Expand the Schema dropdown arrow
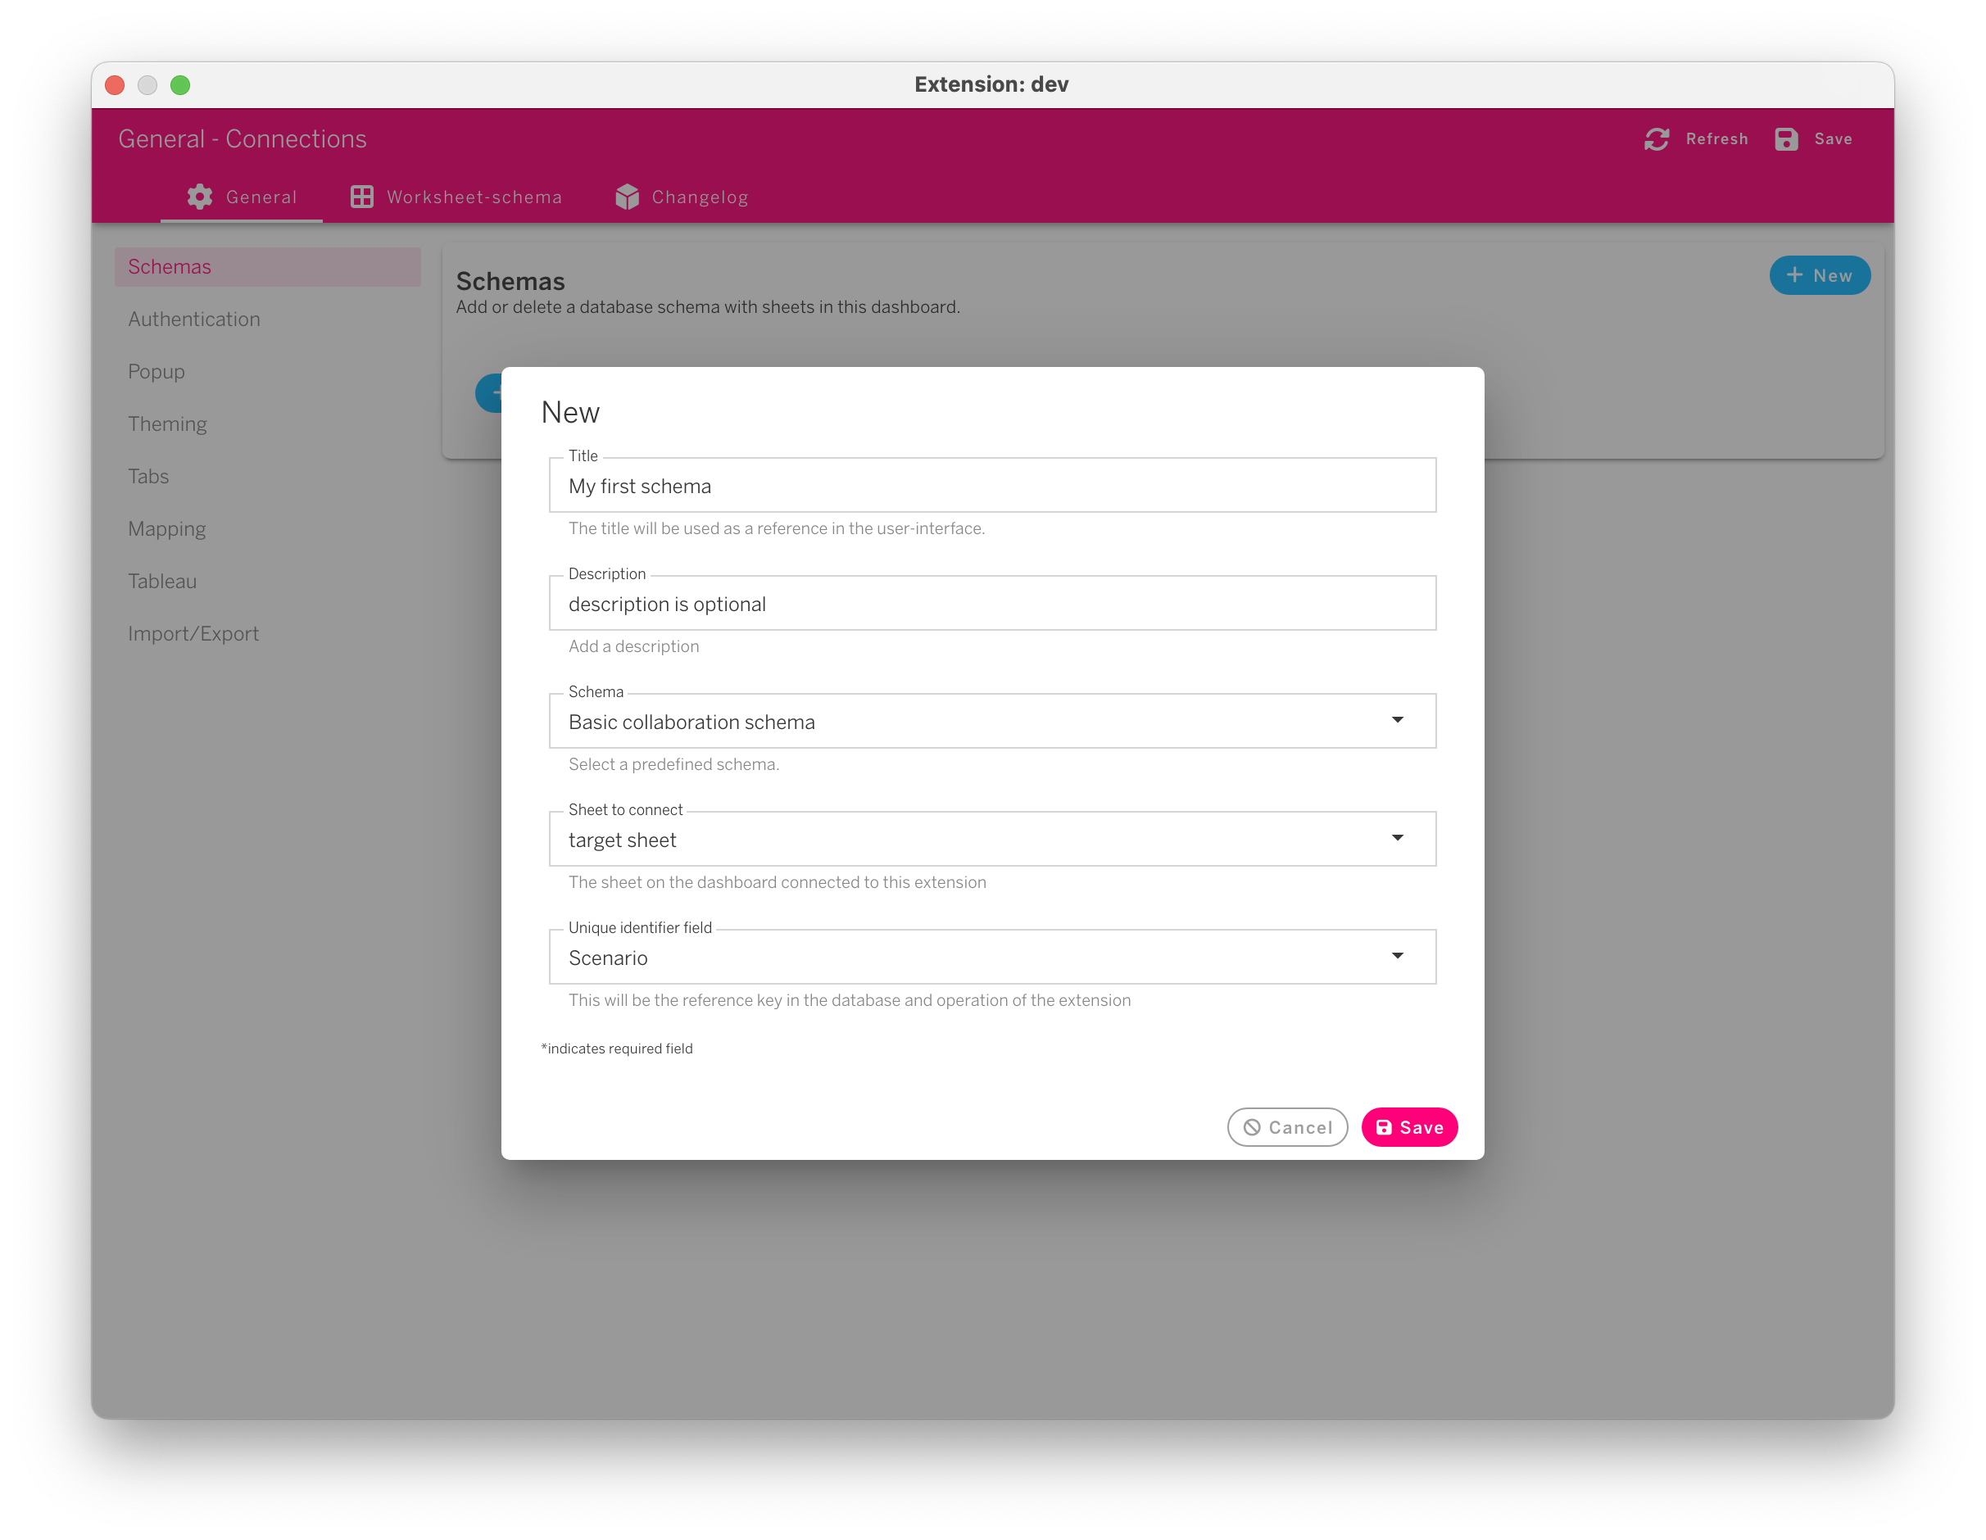Viewport: 1986px width, 1540px height. (x=1397, y=720)
